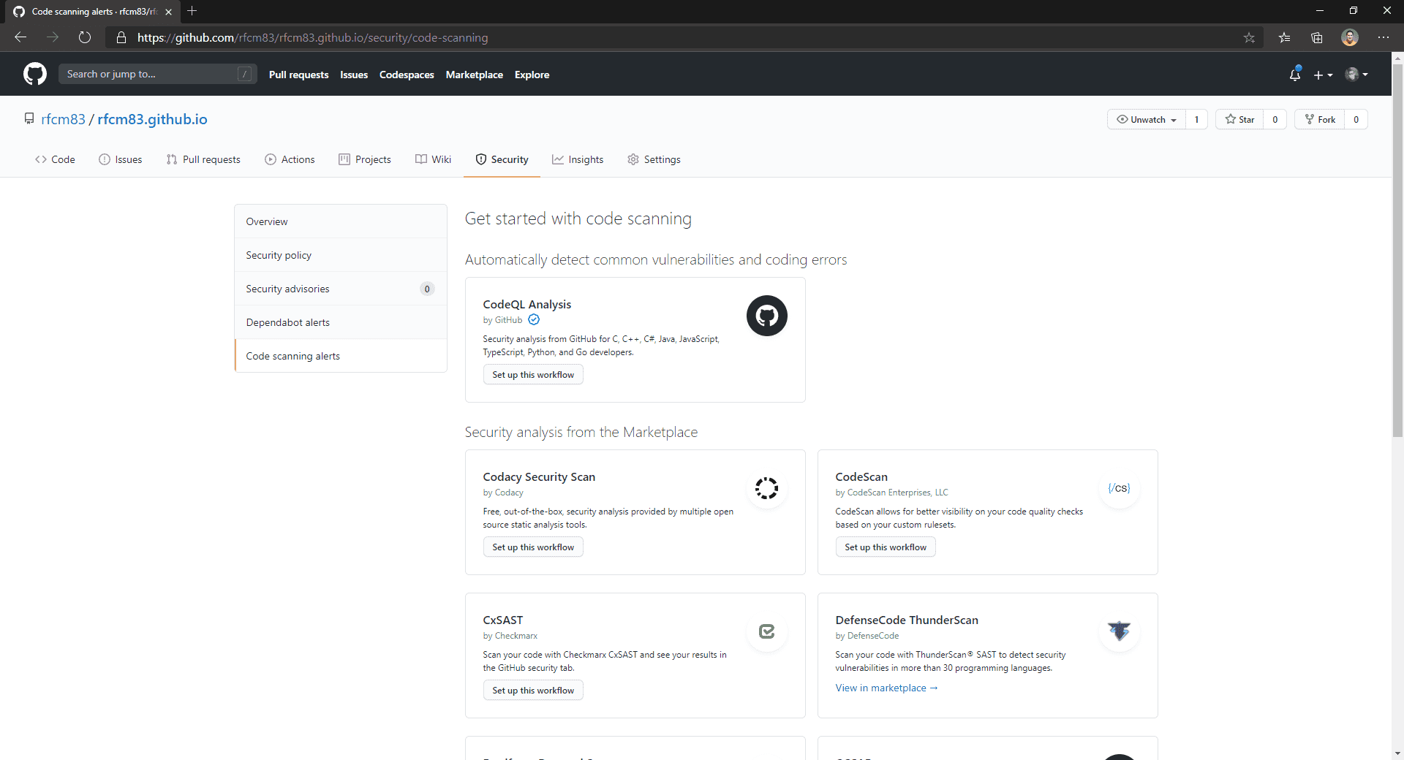Open Codespaces from header
This screenshot has width=1404, height=760.
(x=407, y=75)
